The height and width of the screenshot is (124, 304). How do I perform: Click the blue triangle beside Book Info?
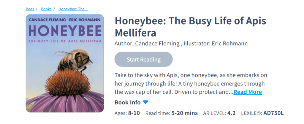pos(145,102)
